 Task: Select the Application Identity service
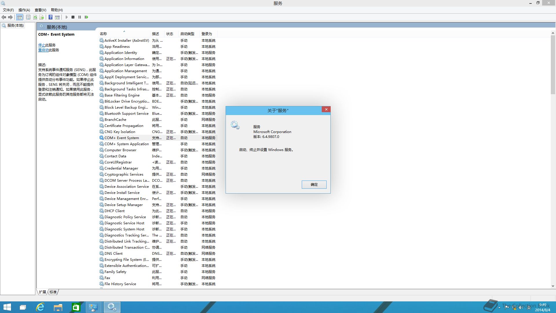158,53
